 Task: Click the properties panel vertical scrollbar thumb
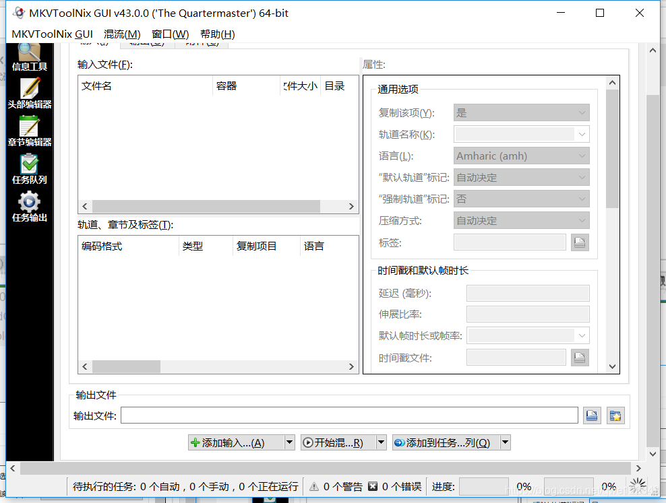point(612,148)
